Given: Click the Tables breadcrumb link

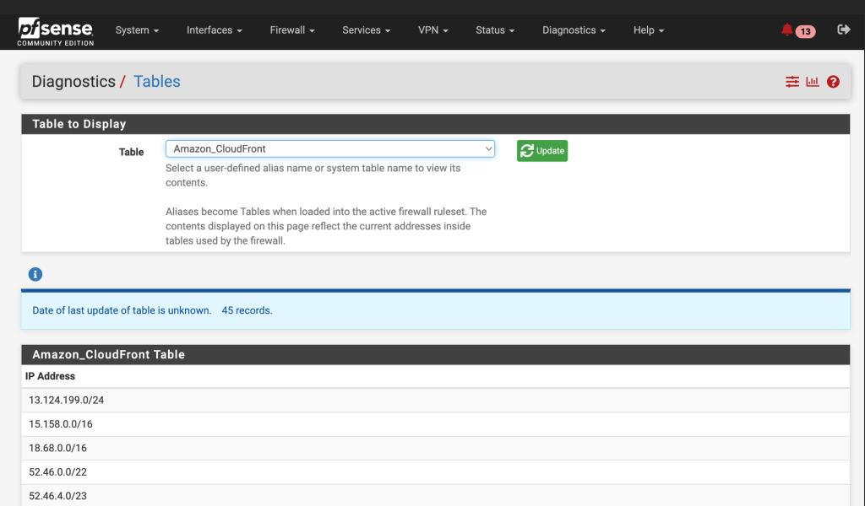Looking at the screenshot, I should 156,82.
